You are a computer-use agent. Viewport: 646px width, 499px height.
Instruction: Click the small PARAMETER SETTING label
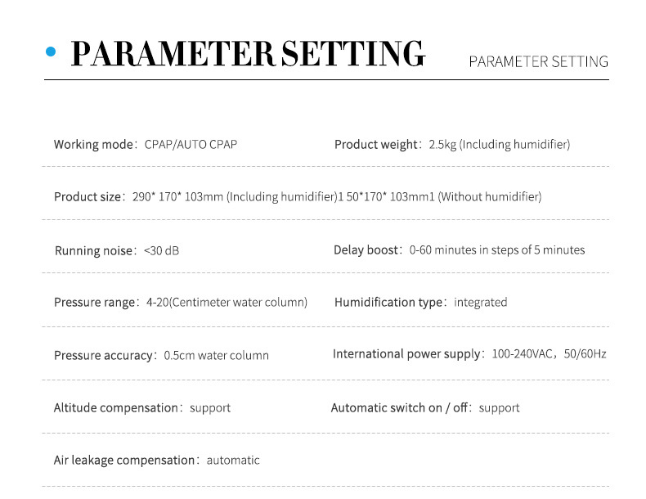(x=538, y=61)
